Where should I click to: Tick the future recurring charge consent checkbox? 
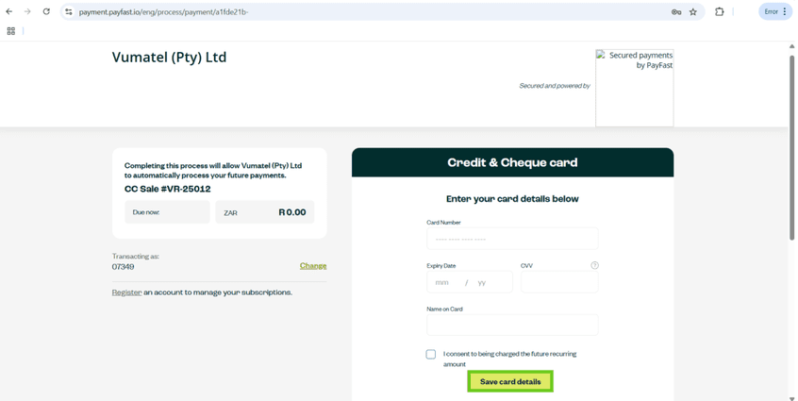point(431,355)
